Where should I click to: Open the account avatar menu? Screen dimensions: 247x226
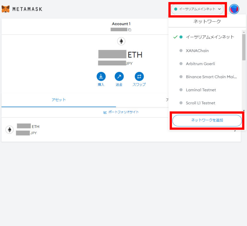pyautogui.click(x=234, y=9)
